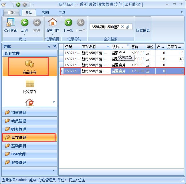Sort by the 售价 column header
186x184 pixels.
(137, 47)
